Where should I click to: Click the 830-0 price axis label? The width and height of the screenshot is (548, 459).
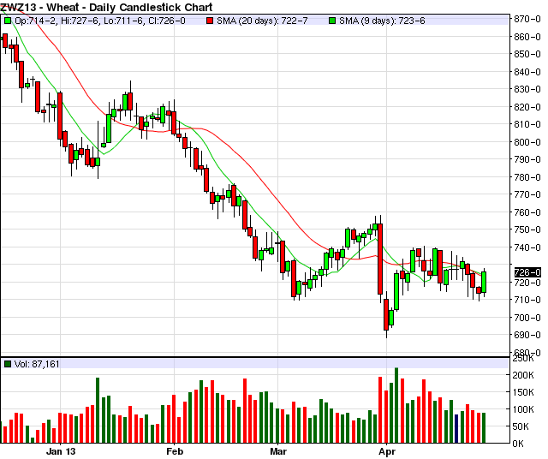click(527, 89)
